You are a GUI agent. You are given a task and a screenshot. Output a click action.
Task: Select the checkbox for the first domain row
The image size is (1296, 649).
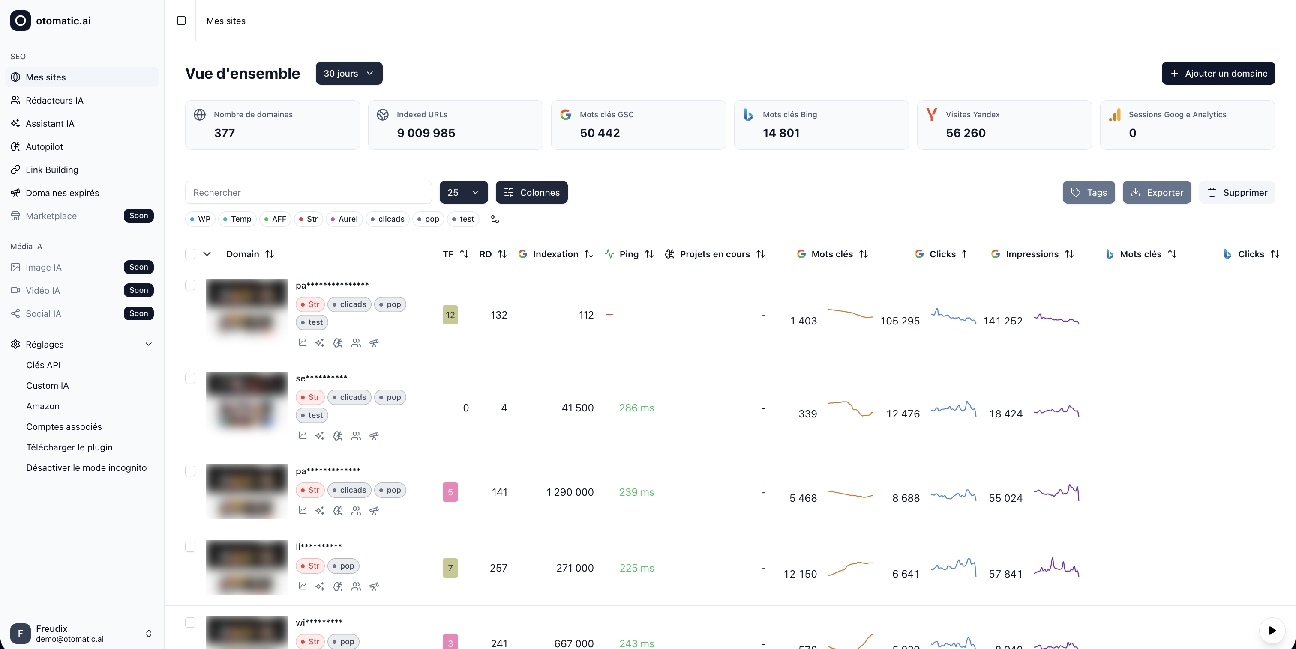[x=190, y=285]
